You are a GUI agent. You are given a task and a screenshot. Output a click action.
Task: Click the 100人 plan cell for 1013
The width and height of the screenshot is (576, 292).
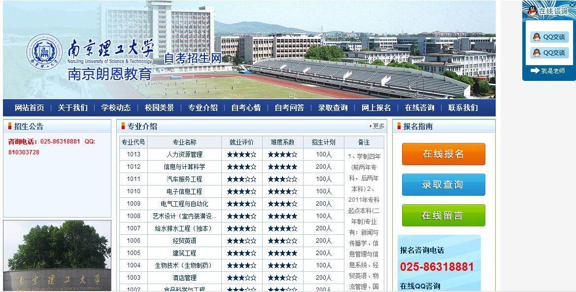324,154
